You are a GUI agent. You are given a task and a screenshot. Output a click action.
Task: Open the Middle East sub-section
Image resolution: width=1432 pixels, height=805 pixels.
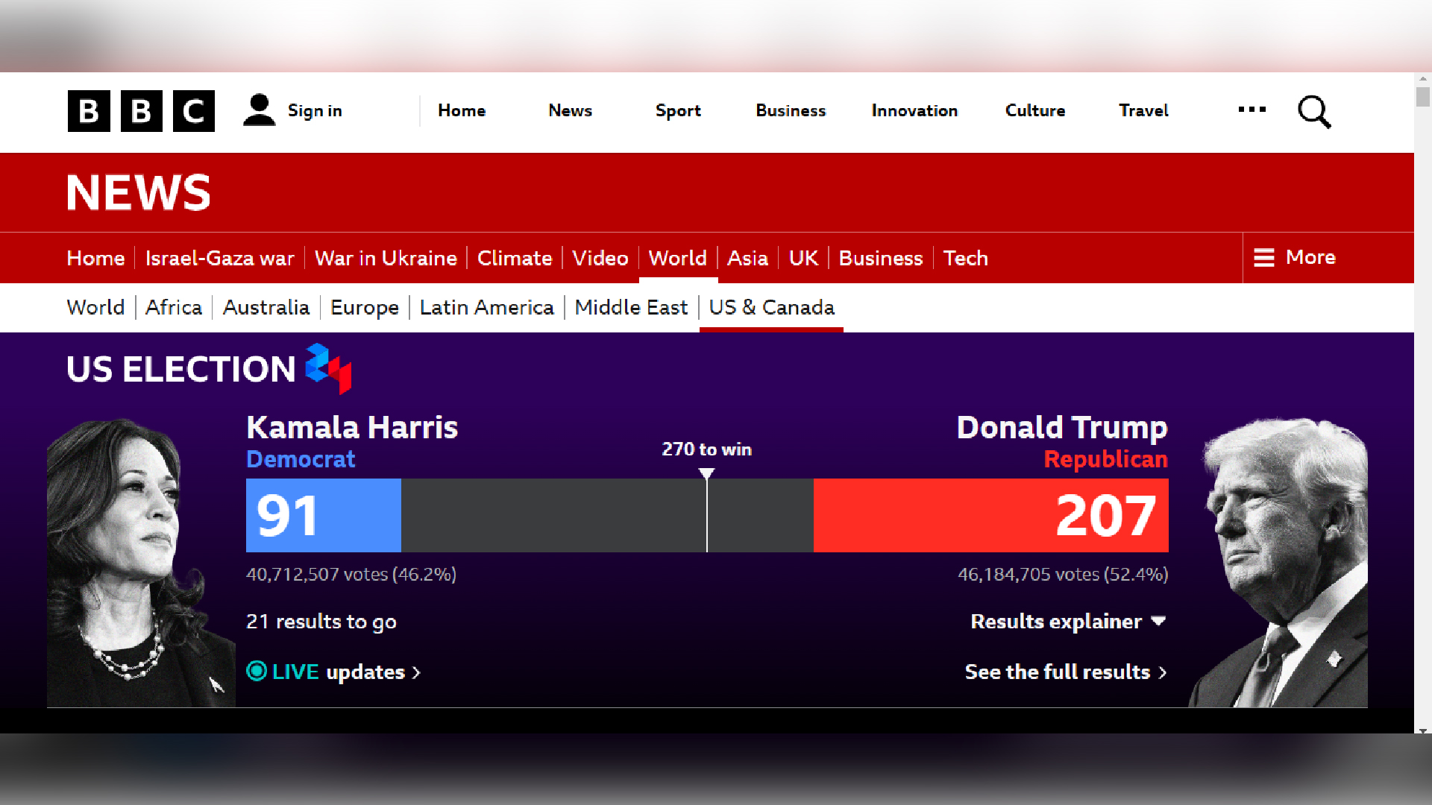[631, 307]
